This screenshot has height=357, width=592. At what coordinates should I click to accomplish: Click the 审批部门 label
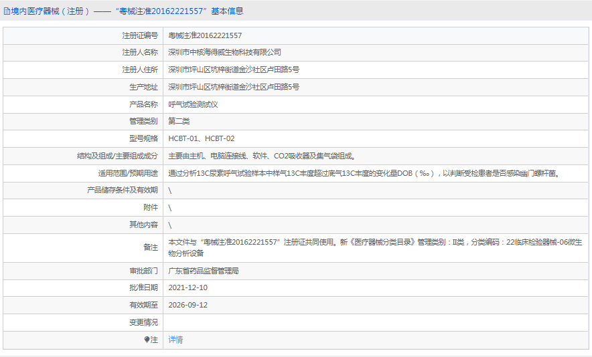pyautogui.click(x=143, y=271)
